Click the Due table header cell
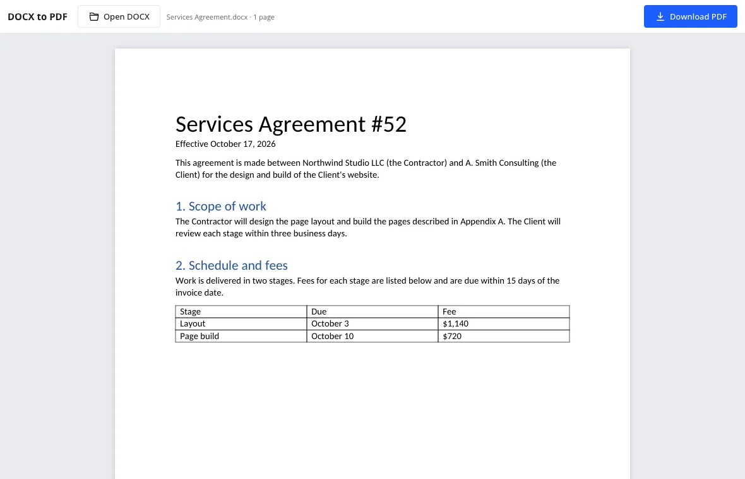Viewport: 745px width, 479px height. click(x=372, y=311)
